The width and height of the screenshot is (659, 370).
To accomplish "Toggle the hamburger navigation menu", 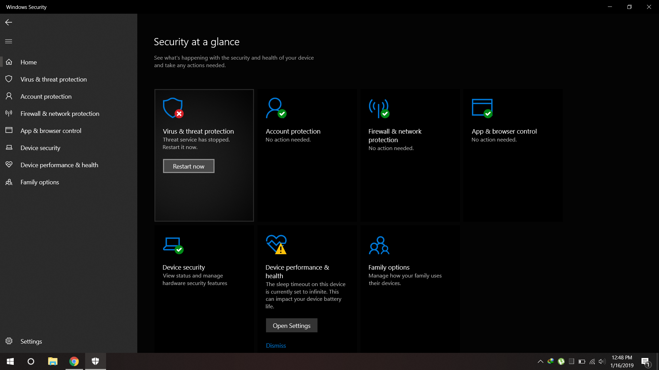I will (x=9, y=41).
